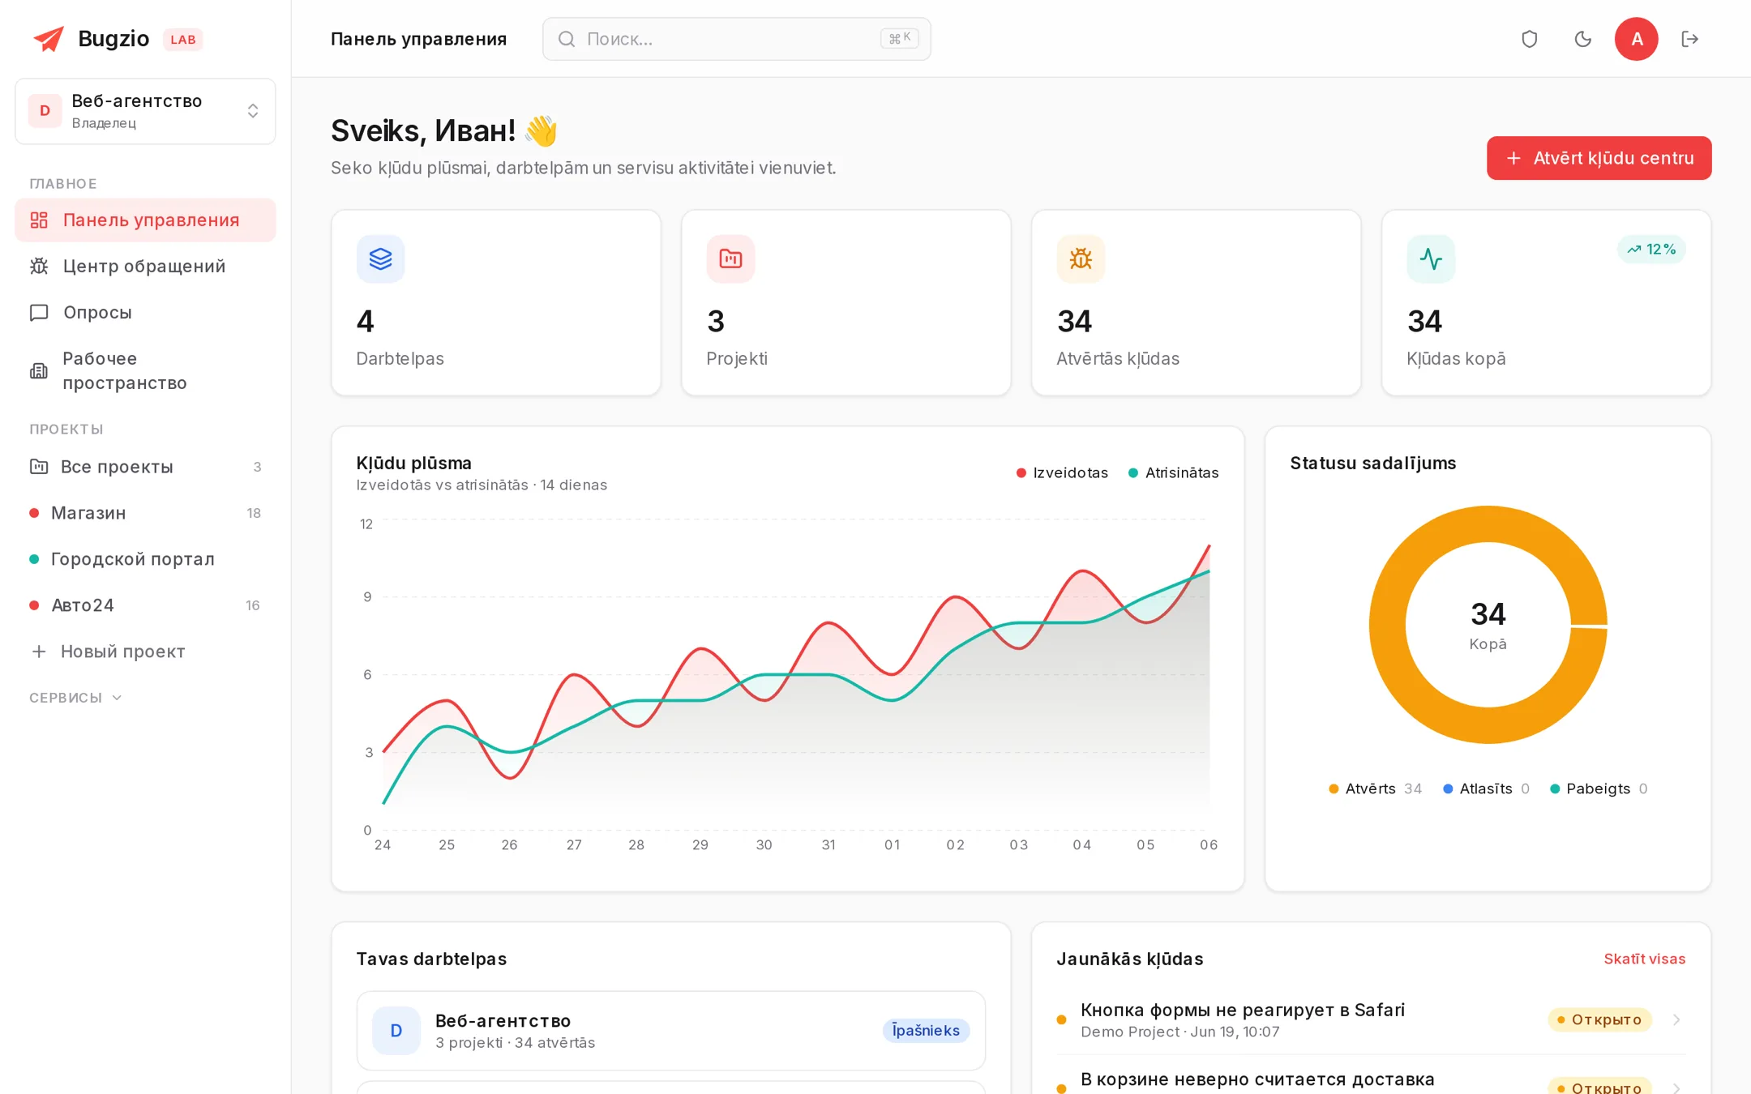Click the activity pulse icon on Kļūdas kopā
Image resolution: width=1751 pixels, height=1094 pixels.
1431,259
